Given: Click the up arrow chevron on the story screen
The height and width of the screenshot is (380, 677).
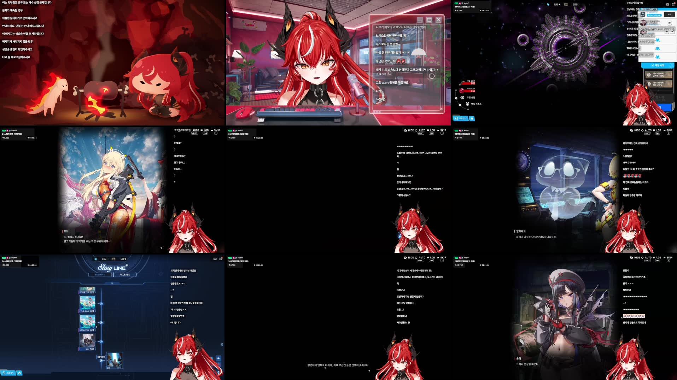Looking at the screenshot, I should [x=218, y=358].
